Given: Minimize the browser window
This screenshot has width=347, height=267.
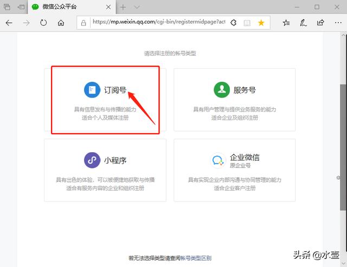Looking at the screenshot, I should point(297,7).
